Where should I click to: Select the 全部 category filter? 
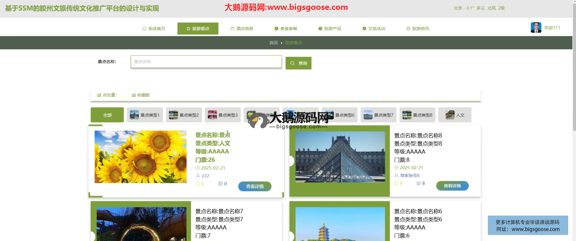[x=107, y=115]
